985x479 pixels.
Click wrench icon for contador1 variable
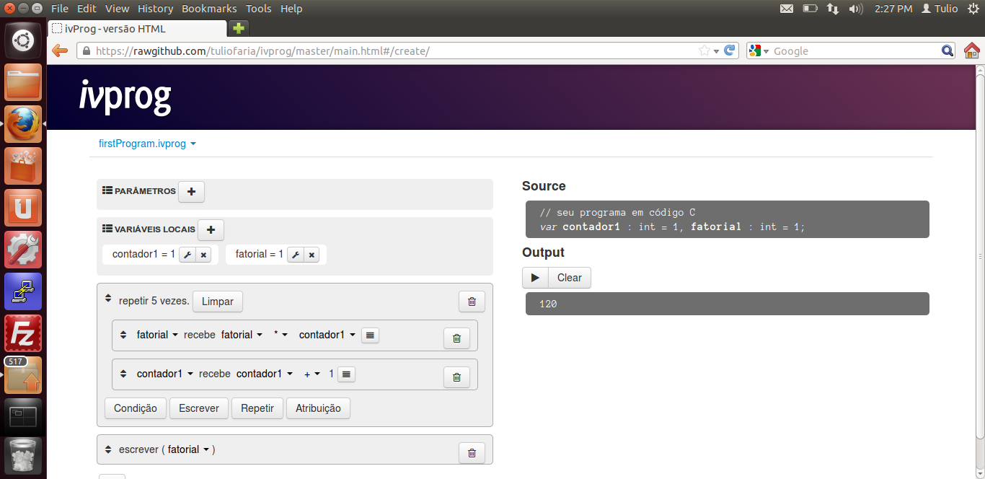pos(187,255)
